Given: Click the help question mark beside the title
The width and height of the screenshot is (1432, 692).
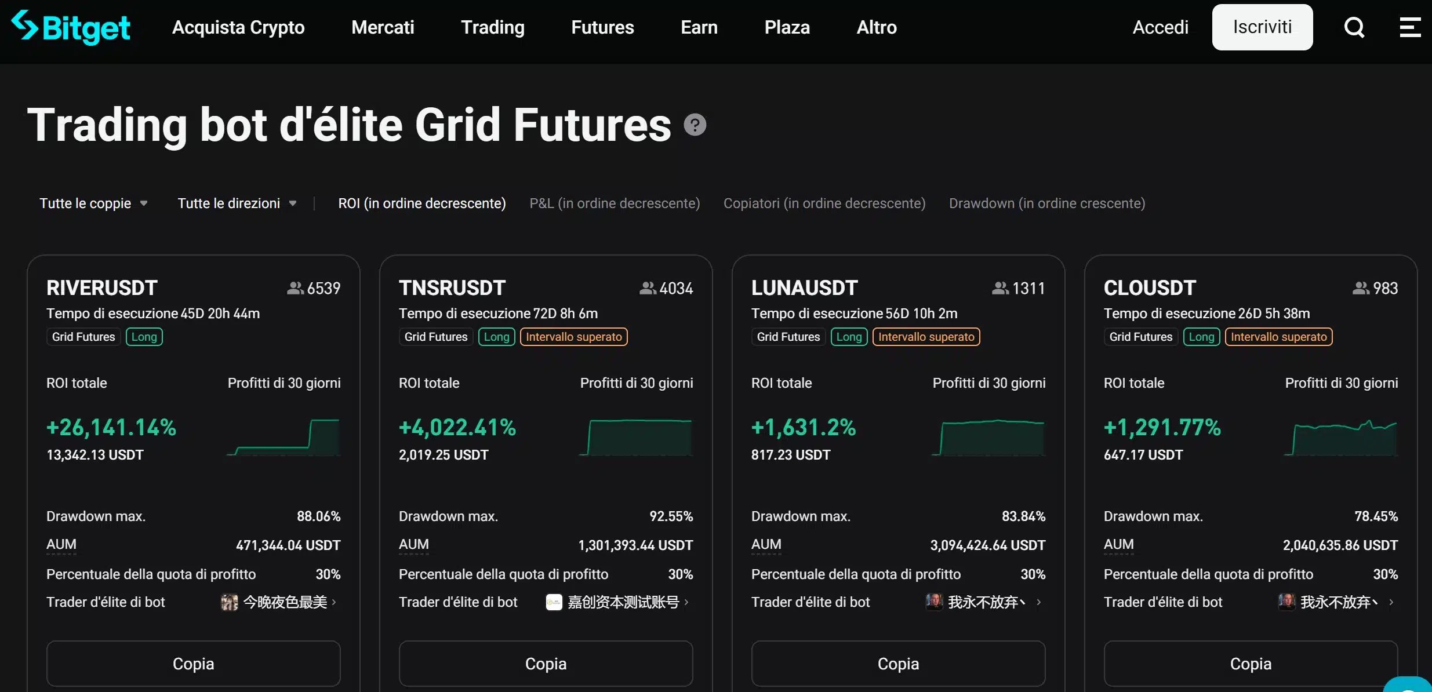Looking at the screenshot, I should (695, 124).
